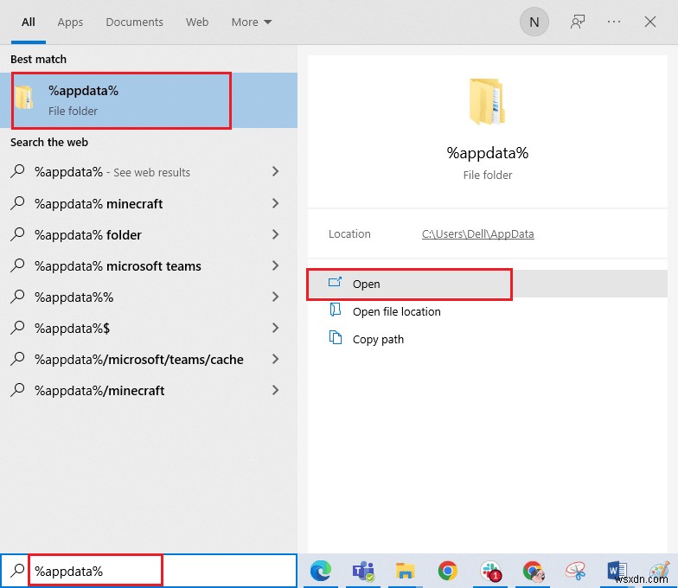Close the search panel
The width and height of the screenshot is (678, 588).
click(x=650, y=22)
